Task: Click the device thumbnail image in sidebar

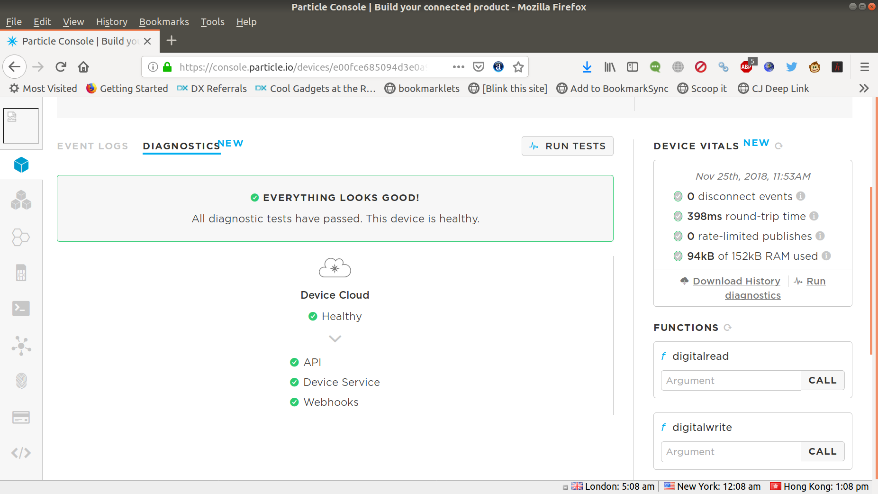Action: click(x=21, y=126)
